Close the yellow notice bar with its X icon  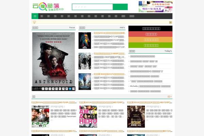(170, 22)
